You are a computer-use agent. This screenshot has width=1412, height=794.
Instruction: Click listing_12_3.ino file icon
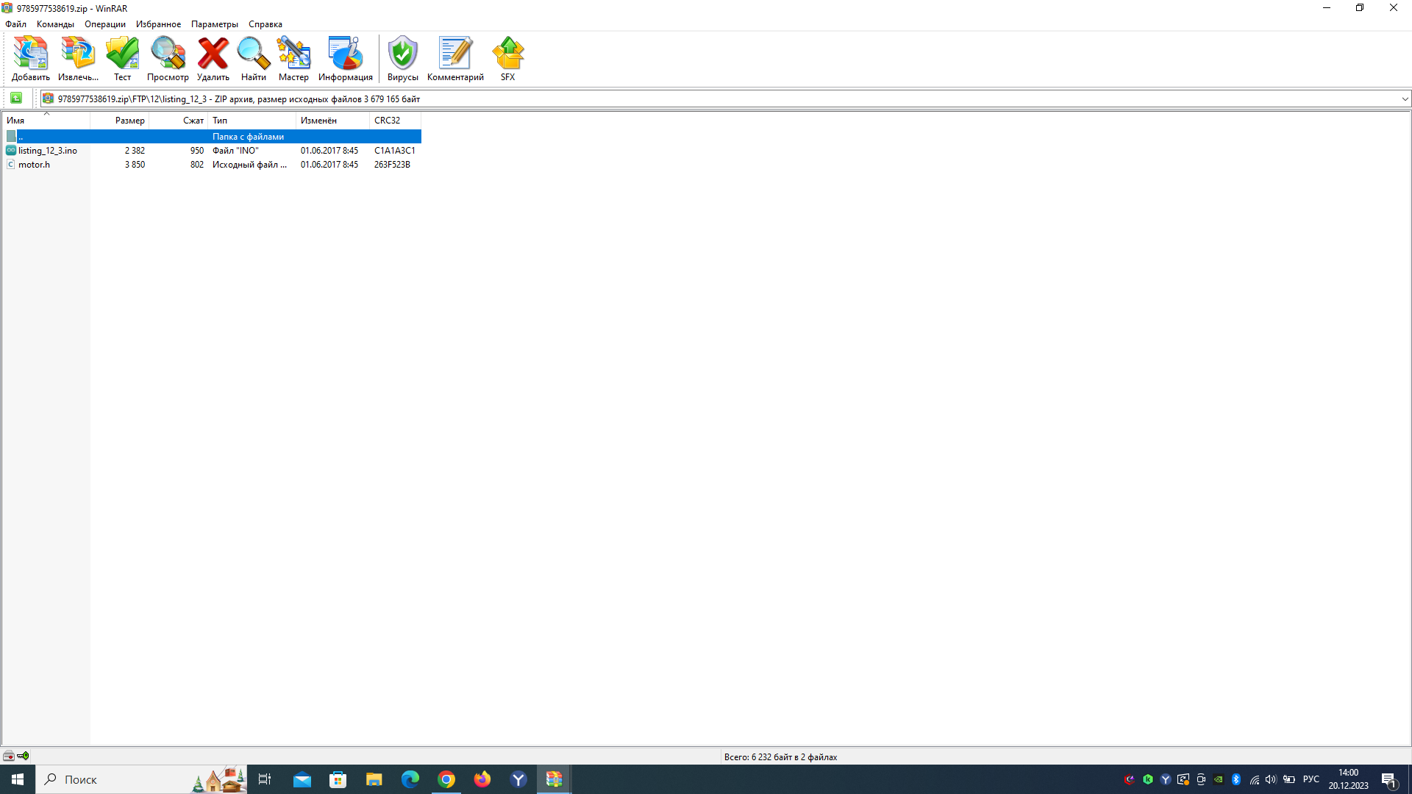point(11,150)
